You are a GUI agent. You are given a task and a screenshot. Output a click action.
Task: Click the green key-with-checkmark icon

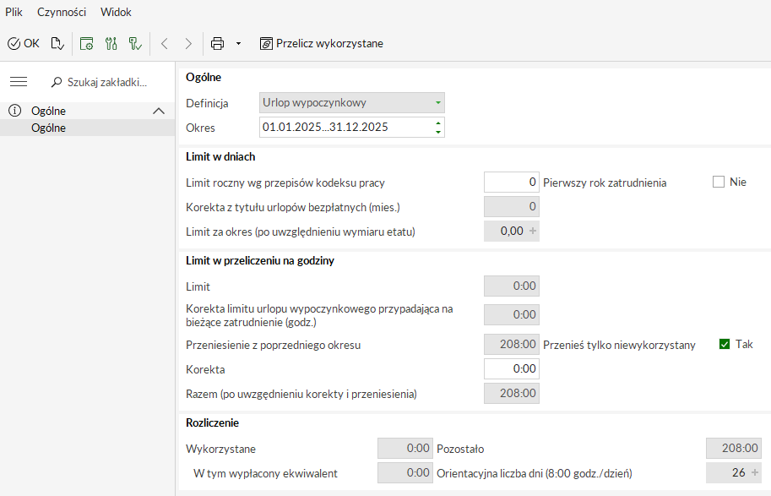click(134, 43)
